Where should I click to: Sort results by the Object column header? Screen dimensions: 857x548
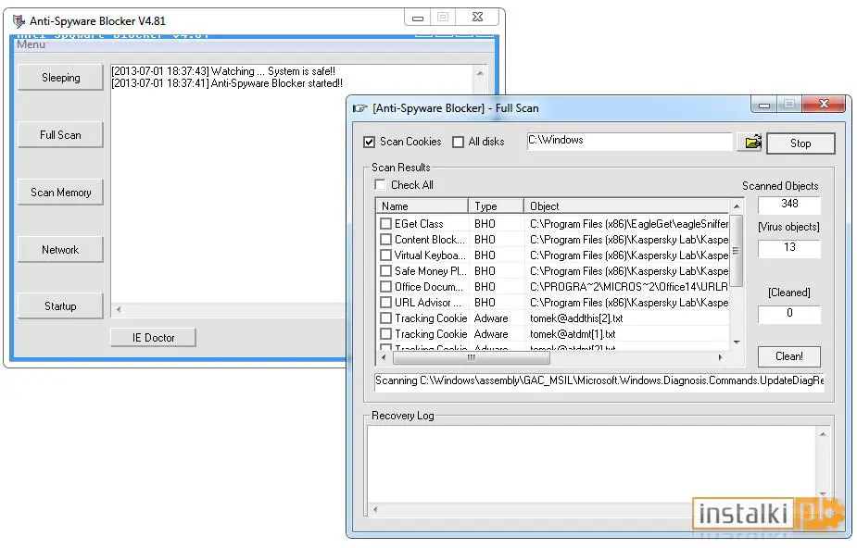626,206
